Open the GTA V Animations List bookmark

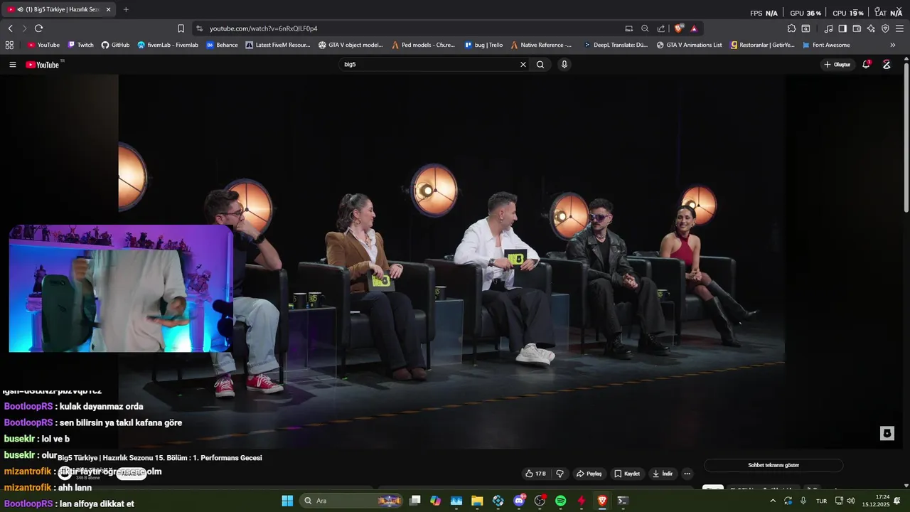pyautogui.click(x=689, y=45)
